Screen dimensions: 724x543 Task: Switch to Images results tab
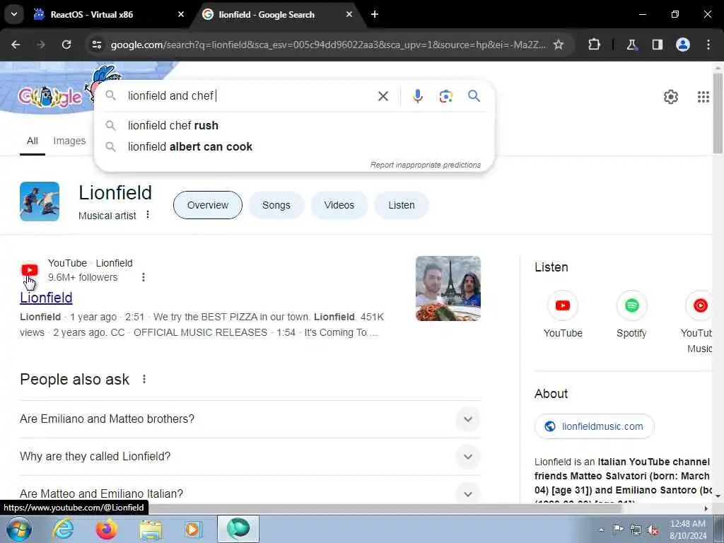[x=69, y=141]
